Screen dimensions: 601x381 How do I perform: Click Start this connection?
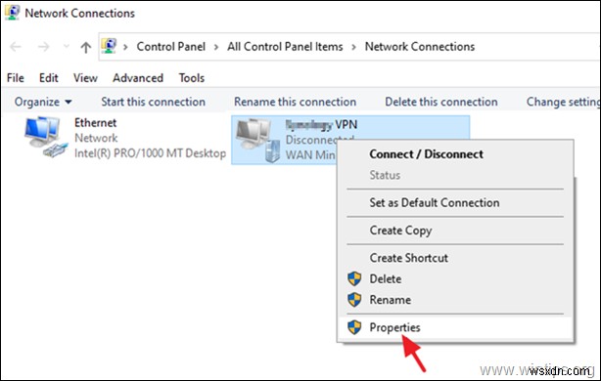pos(154,103)
